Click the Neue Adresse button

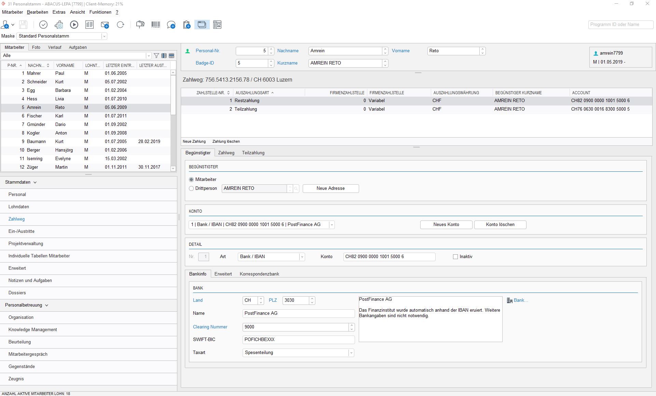(331, 188)
